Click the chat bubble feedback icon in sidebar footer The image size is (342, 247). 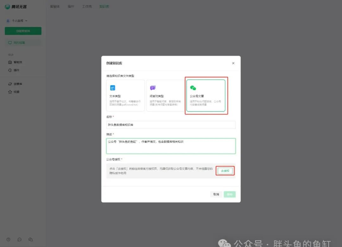19,239
